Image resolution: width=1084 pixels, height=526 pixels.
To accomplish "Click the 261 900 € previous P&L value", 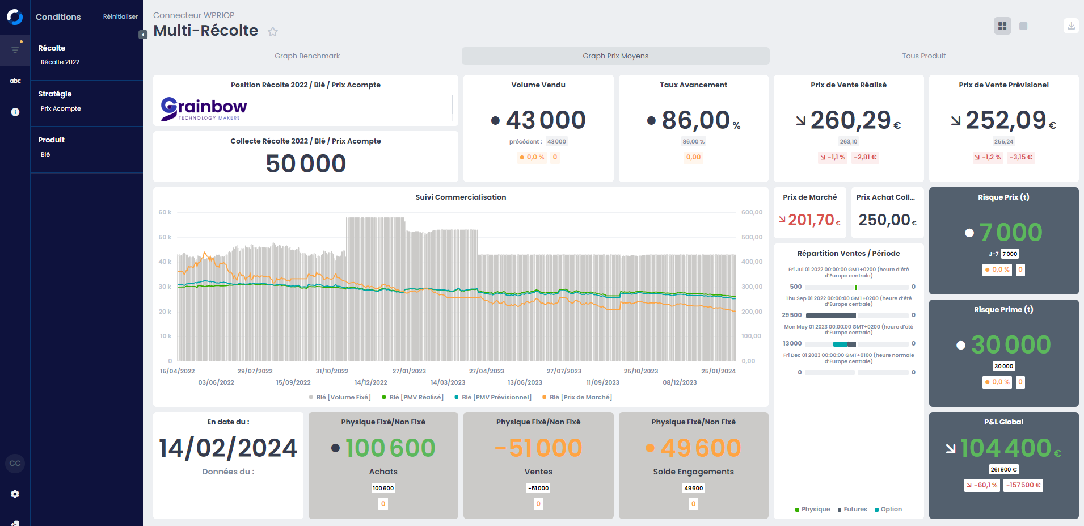I will click(1003, 470).
